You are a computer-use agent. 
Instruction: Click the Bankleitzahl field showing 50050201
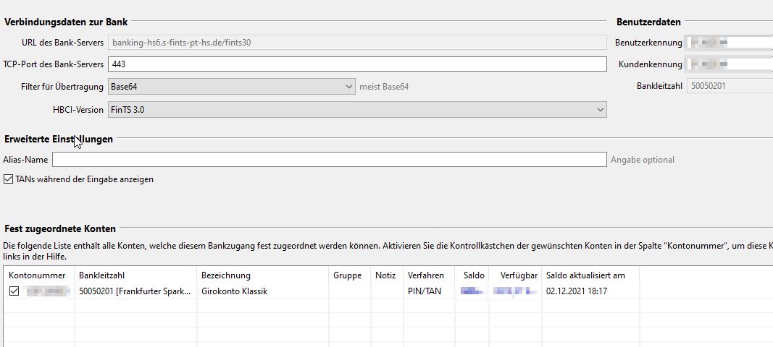click(x=728, y=87)
